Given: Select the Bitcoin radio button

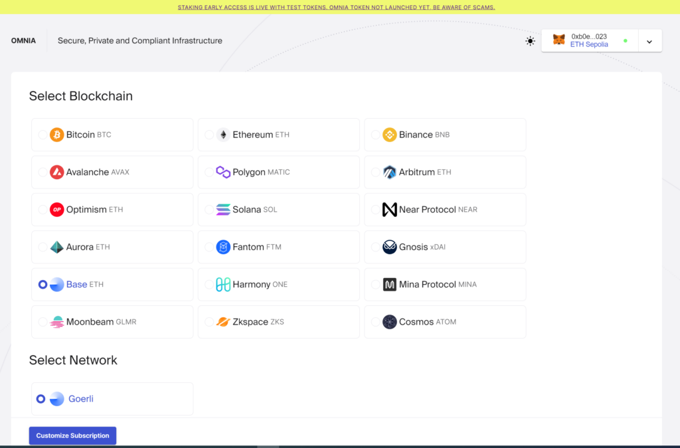Looking at the screenshot, I should pos(42,135).
